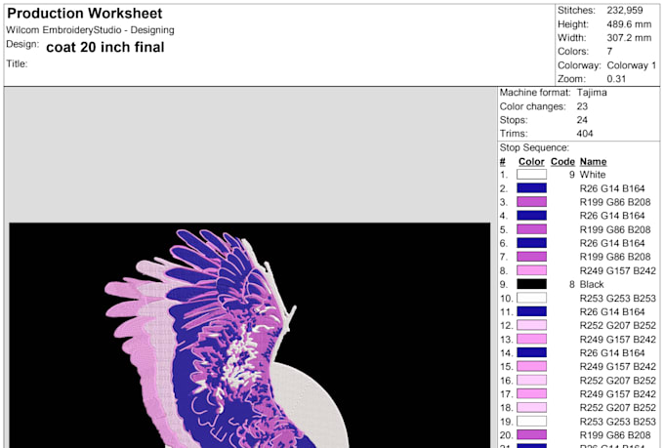Click the Trims value '404'

(x=584, y=134)
